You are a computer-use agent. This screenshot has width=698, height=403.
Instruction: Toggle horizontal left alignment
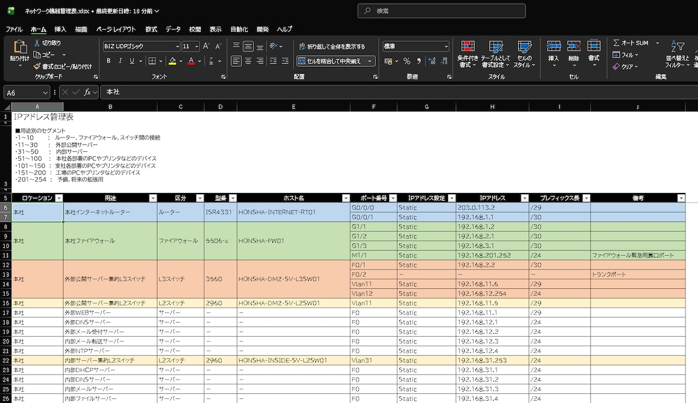click(x=236, y=61)
